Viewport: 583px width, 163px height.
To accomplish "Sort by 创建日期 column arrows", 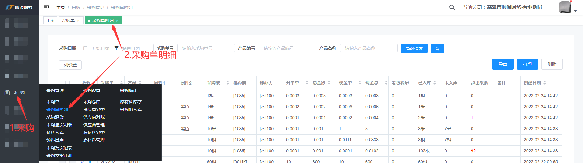I will [x=544, y=83].
